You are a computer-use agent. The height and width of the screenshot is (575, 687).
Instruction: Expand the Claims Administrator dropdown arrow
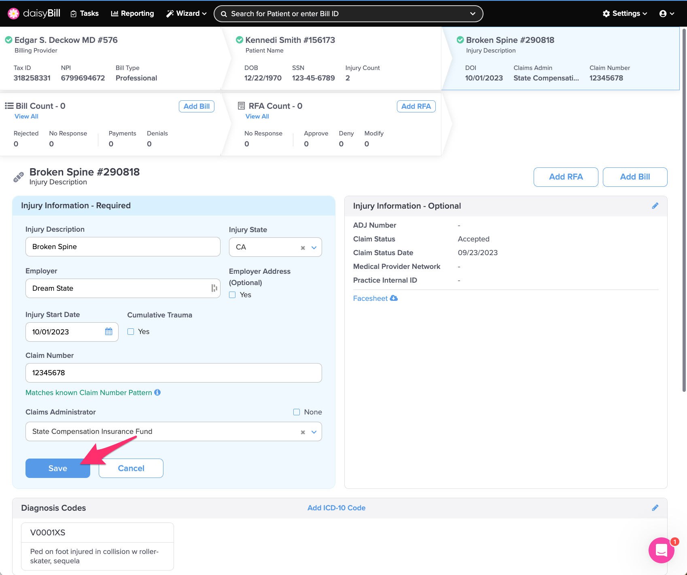coord(314,432)
